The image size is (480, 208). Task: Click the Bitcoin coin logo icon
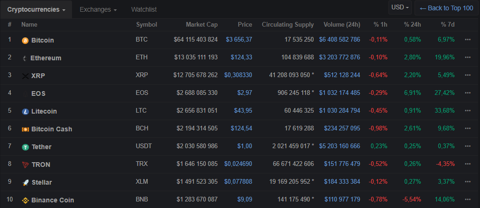pyautogui.click(x=25, y=41)
